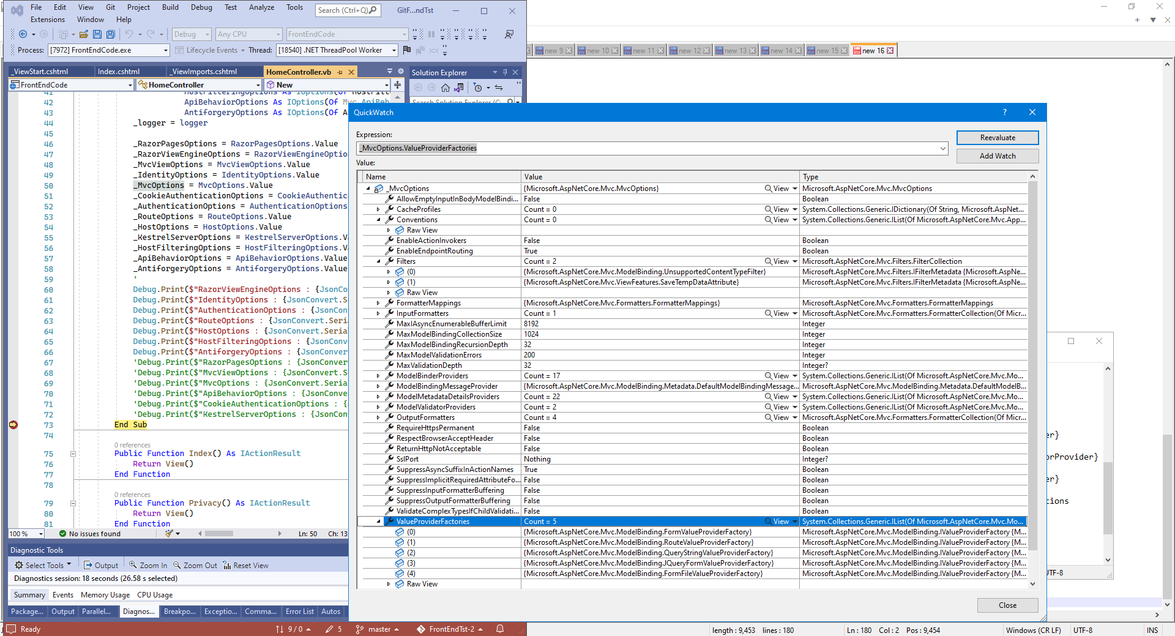1175x636 pixels.
Task: Collapse the Filters tree node
Action: pos(378,261)
